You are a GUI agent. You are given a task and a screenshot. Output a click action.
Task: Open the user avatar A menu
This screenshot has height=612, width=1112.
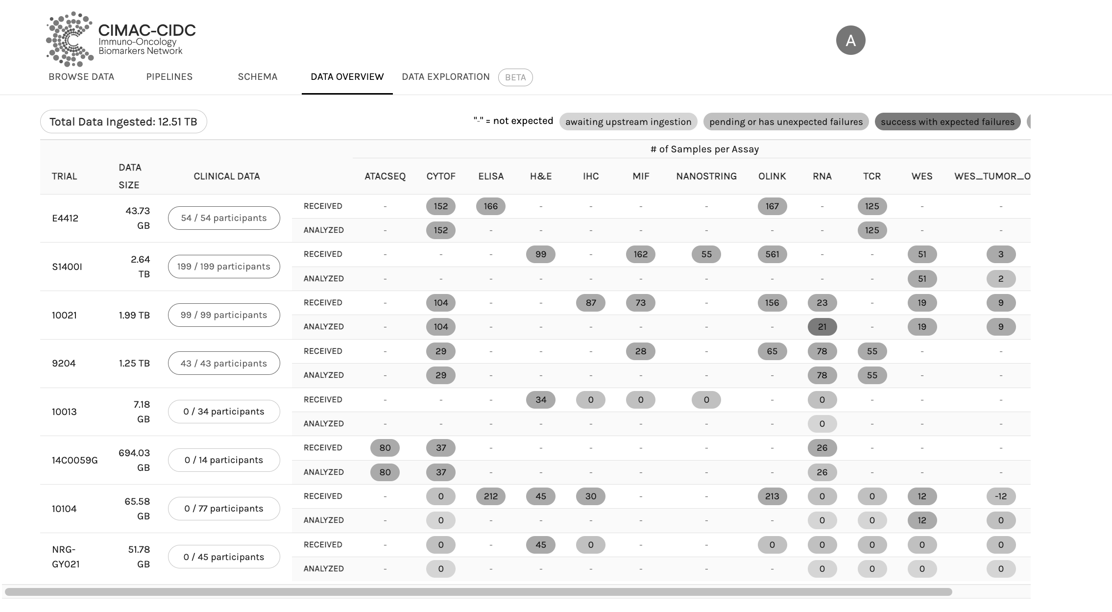850,40
